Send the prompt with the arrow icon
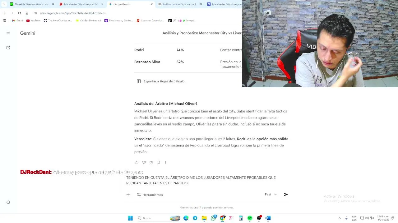The height and width of the screenshot is (223, 398). (286, 195)
